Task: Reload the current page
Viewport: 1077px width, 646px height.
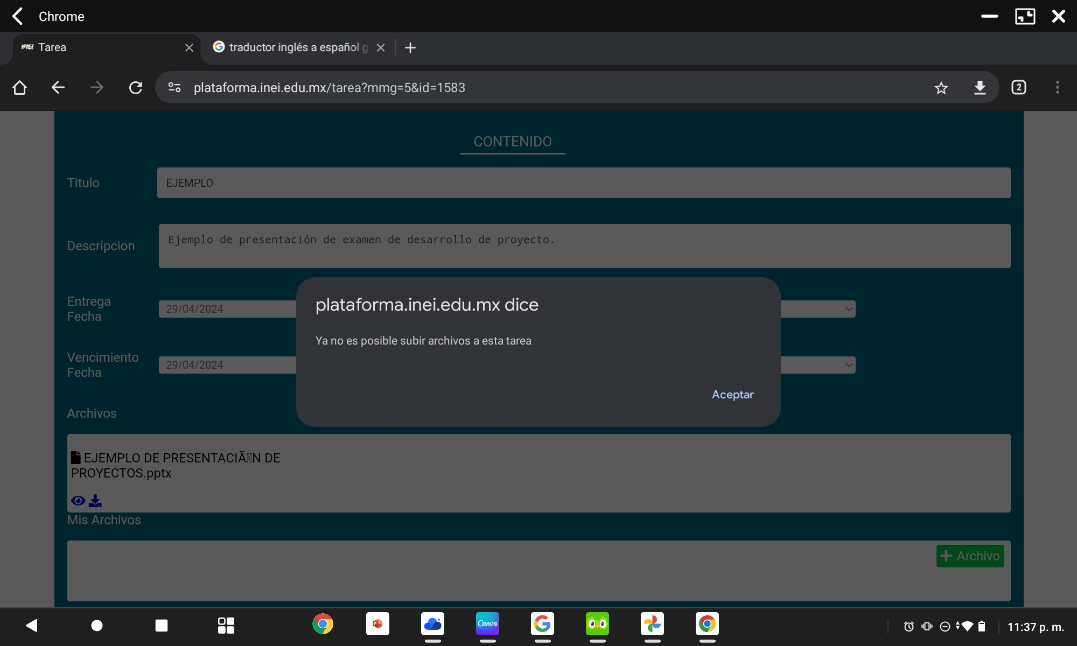Action: click(x=136, y=88)
